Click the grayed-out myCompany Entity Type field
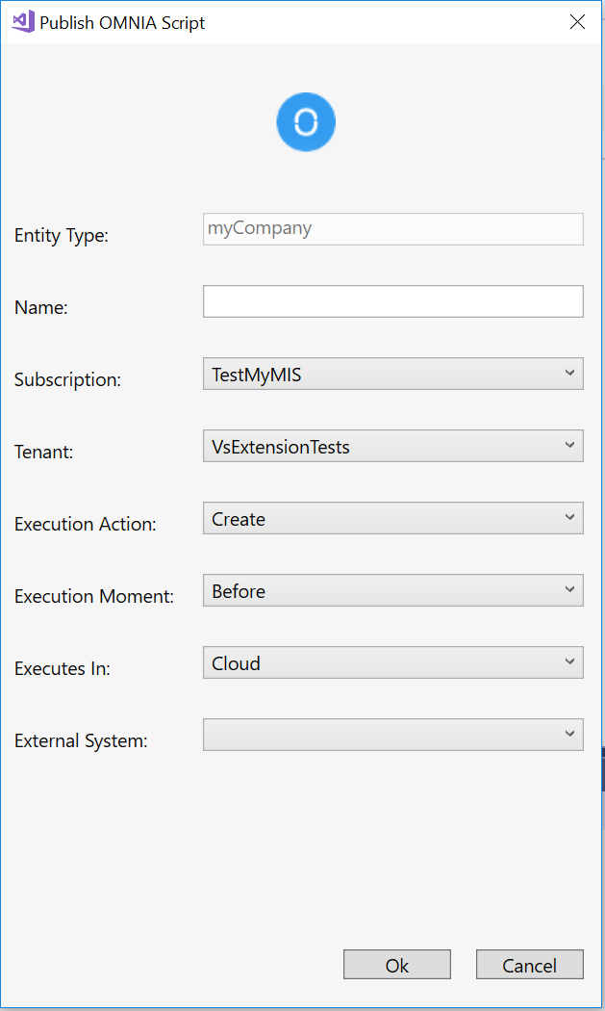The height and width of the screenshot is (1011, 605). tap(392, 229)
